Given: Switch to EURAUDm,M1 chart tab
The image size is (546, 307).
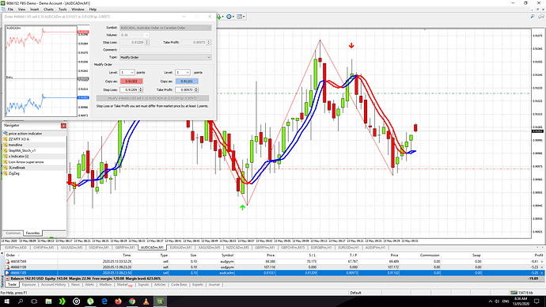Looking at the screenshot, I should pos(180,248).
